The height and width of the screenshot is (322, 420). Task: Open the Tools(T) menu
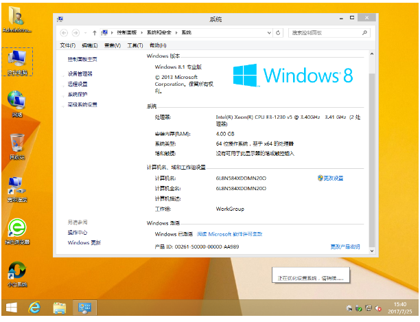point(135,45)
